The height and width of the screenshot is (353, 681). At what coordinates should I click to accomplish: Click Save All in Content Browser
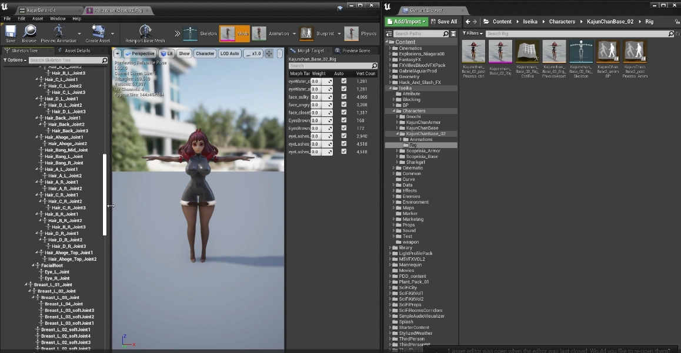(443, 22)
